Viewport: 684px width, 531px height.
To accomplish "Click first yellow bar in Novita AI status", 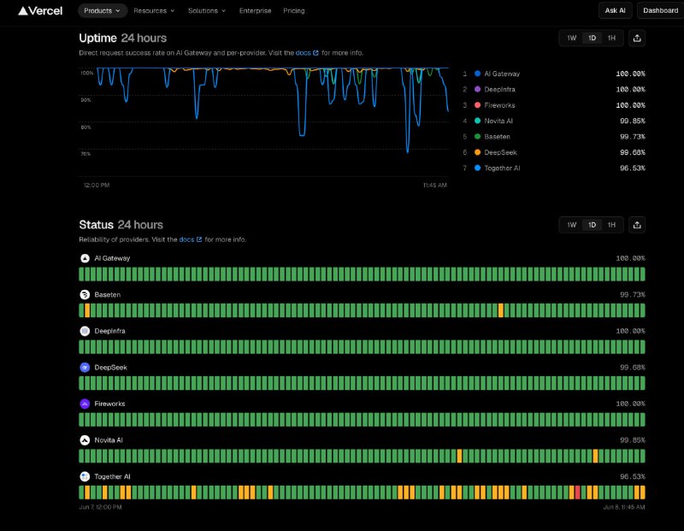I will pyautogui.click(x=459, y=456).
